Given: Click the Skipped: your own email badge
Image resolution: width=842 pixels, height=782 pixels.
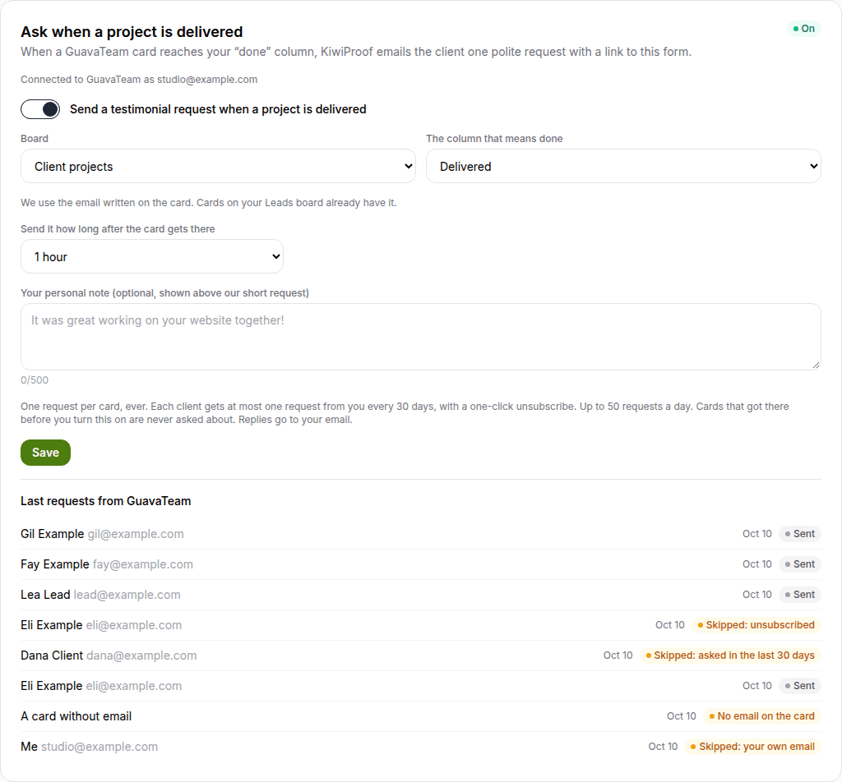Looking at the screenshot, I should 753,747.
